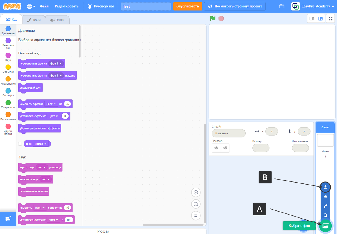Select the Операторы block category
The width and height of the screenshot is (337, 234).
(x=8, y=104)
